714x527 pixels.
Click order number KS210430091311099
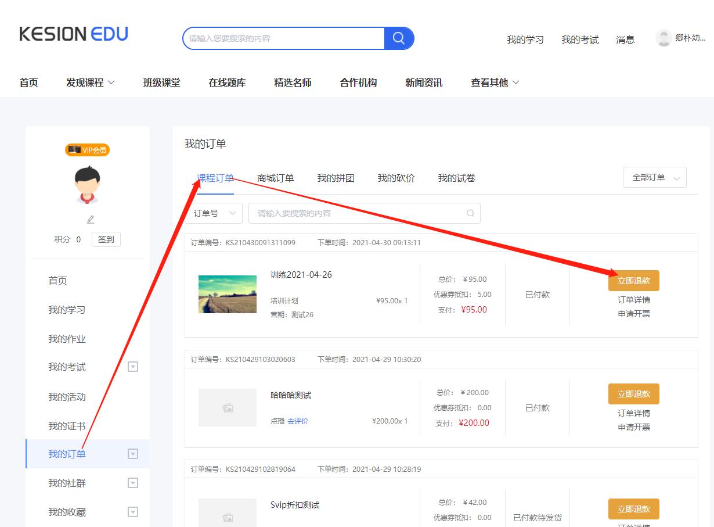[261, 242]
